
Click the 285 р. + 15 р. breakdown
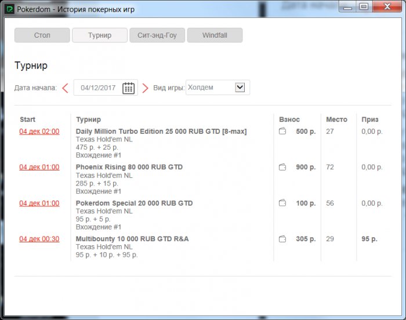[97, 184]
